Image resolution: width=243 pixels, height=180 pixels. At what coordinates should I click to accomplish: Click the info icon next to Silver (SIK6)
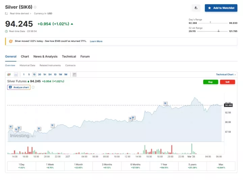click(x=35, y=7)
